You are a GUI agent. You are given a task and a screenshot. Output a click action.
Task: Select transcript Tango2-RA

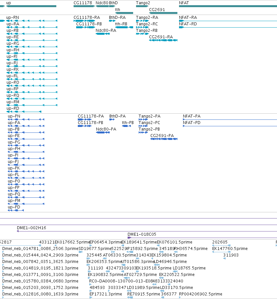pyautogui.click(x=143, y=21)
